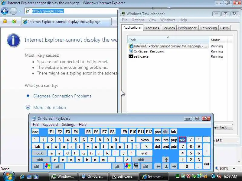Toggle the right ctrl key

pyautogui.click(x=146, y=167)
